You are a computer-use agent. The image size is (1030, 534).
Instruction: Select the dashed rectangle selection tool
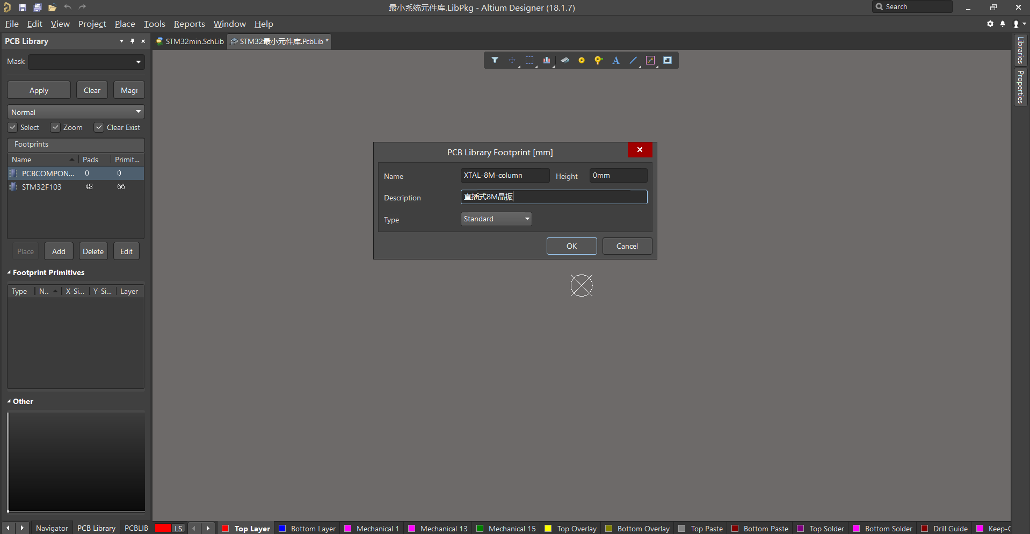point(529,60)
